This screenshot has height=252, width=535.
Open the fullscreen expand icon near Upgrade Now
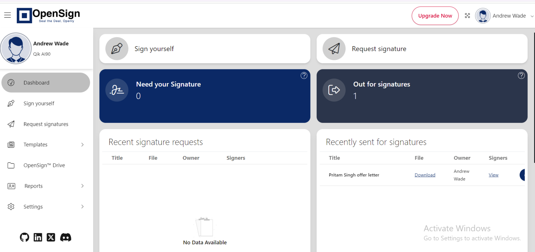[467, 16]
